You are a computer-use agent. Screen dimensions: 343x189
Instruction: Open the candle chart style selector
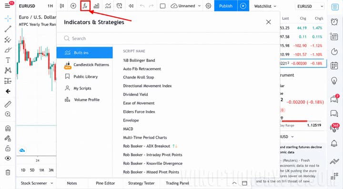point(62,6)
